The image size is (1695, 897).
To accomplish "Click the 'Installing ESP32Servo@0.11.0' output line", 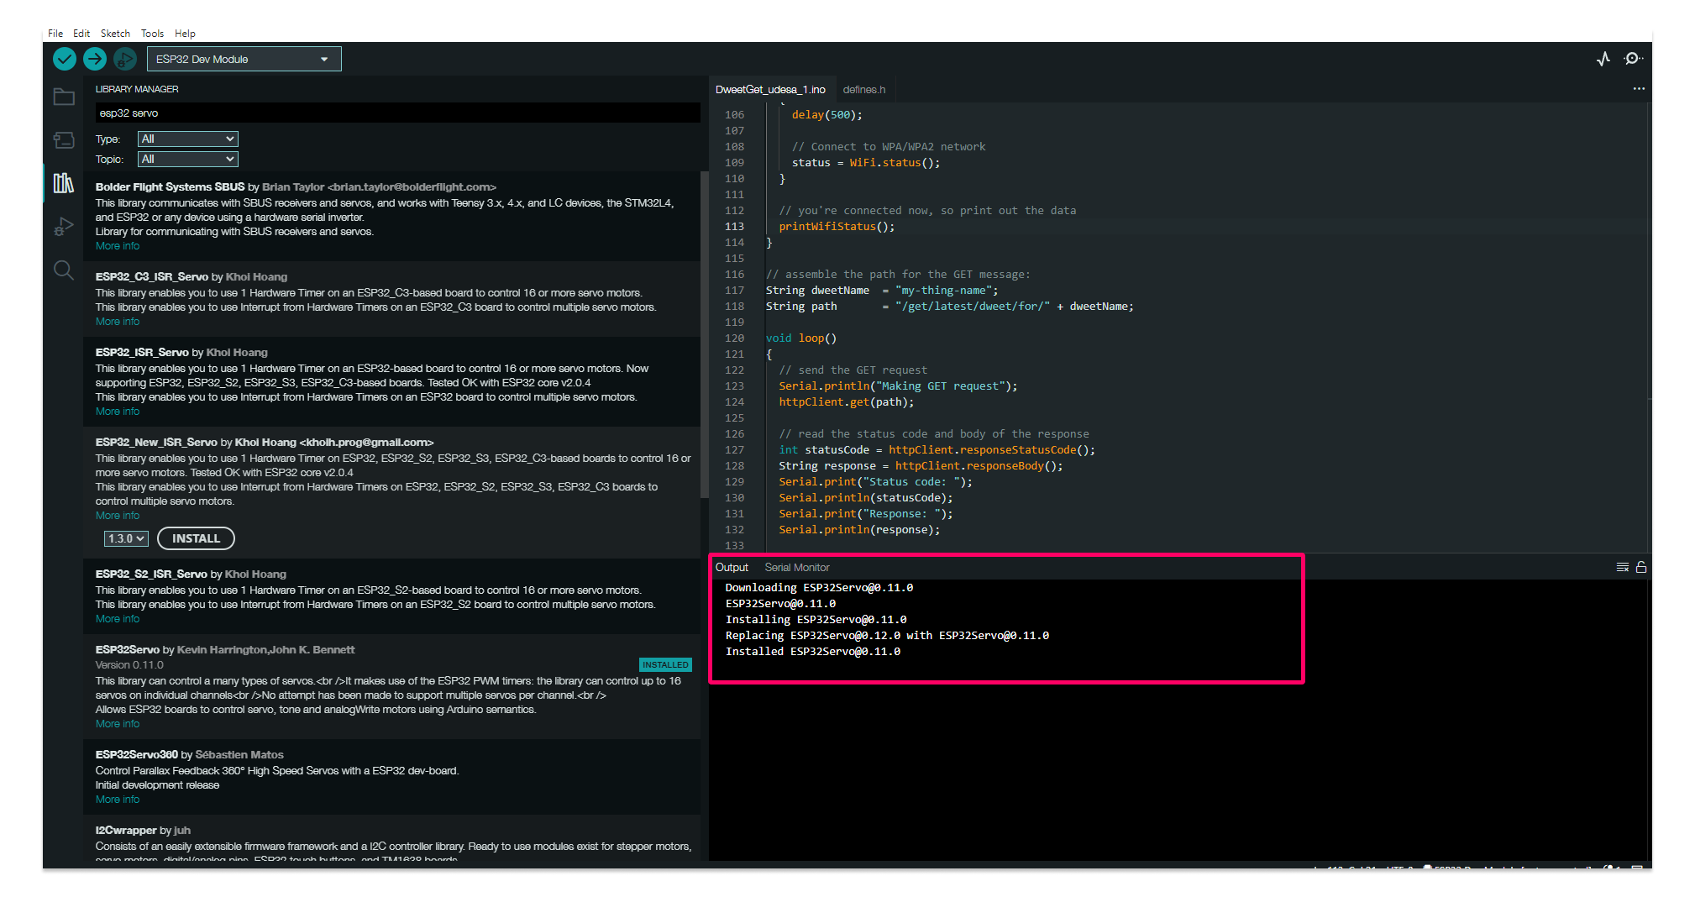I will 816,620.
